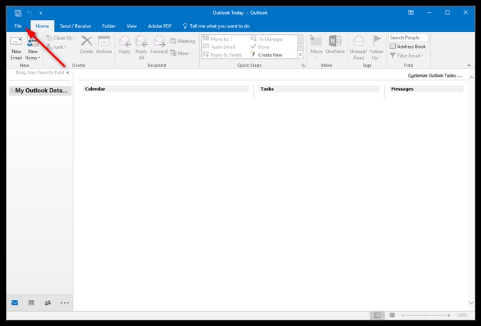Open the Move dropdown button
This screenshot has height=326, width=481.
(x=316, y=48)
